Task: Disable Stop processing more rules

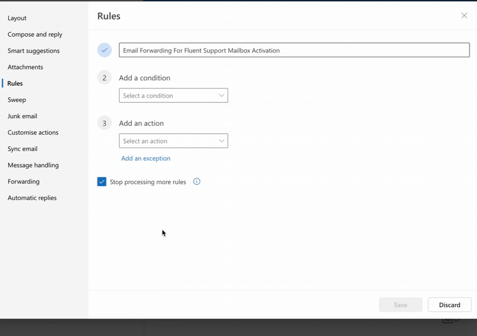Action: 102,181
